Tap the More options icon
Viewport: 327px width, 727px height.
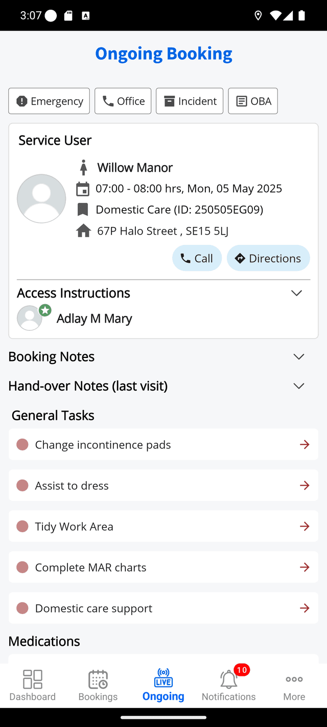(x=294, y=678)
